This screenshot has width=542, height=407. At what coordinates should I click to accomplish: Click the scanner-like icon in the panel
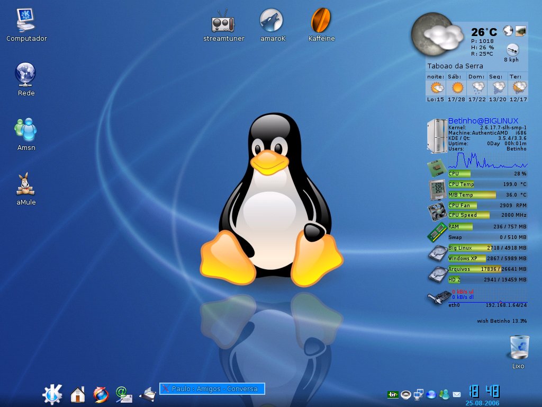point(148,394)
